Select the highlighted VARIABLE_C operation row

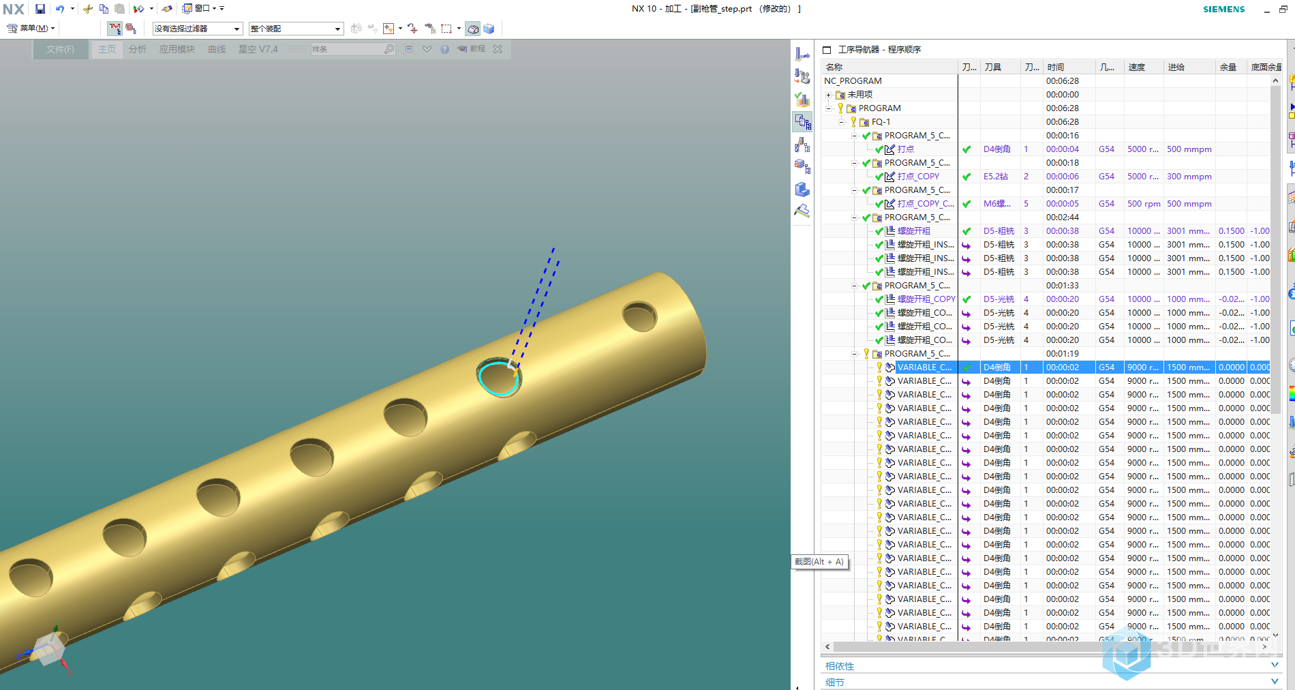tap(1046, 367)
